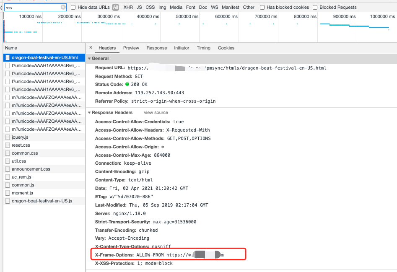Collapse the Response Headers section

pyautogui.click(x=89, y=113)
